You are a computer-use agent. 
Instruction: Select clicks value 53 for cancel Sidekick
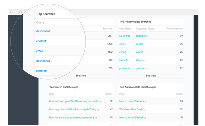tap(181, 101)
